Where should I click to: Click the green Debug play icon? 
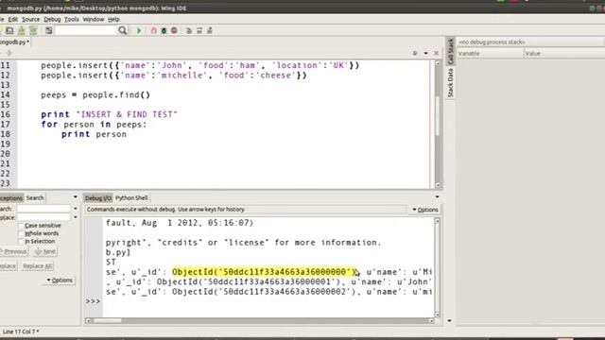point(139,30)
